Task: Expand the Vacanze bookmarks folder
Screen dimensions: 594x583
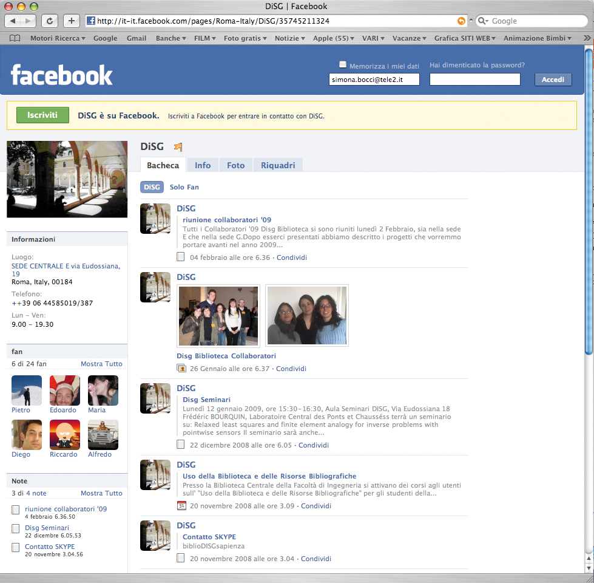Action: pyautogui.click(x=410, y=38)
